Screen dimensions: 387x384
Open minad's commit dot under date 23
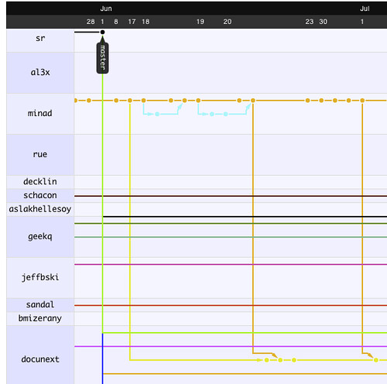pos(307,101)
